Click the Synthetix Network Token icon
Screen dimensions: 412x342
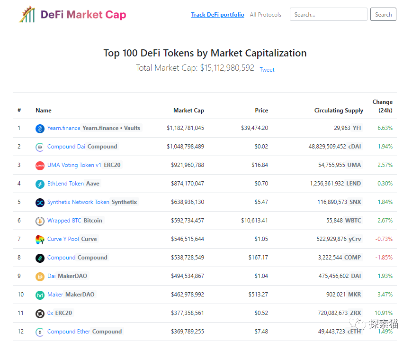tap(40, 203)
